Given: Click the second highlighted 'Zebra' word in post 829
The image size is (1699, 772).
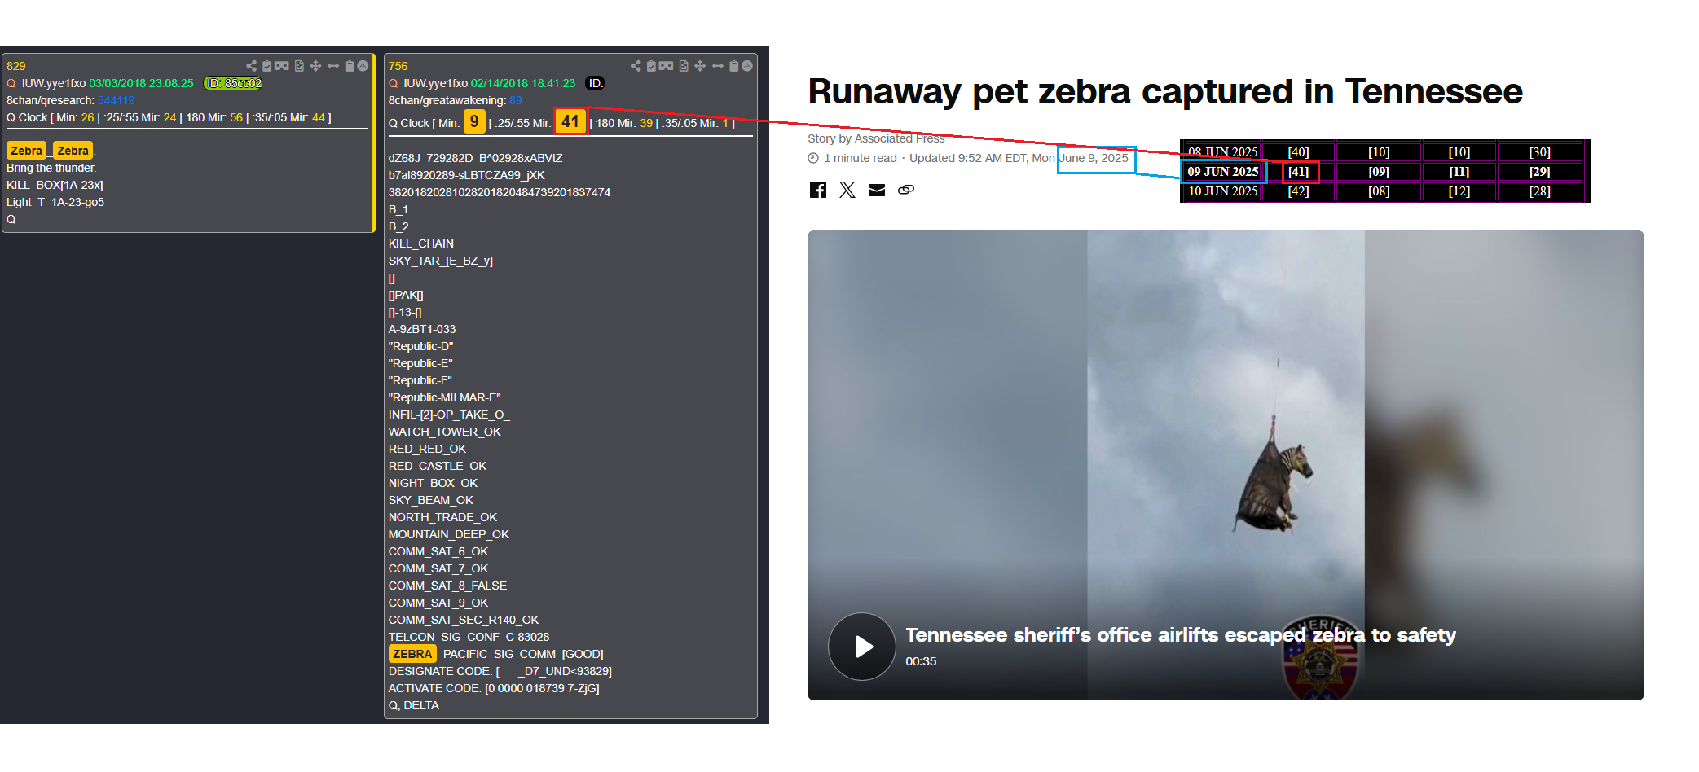Looking at the screenshot, I should tap(73, 151).
